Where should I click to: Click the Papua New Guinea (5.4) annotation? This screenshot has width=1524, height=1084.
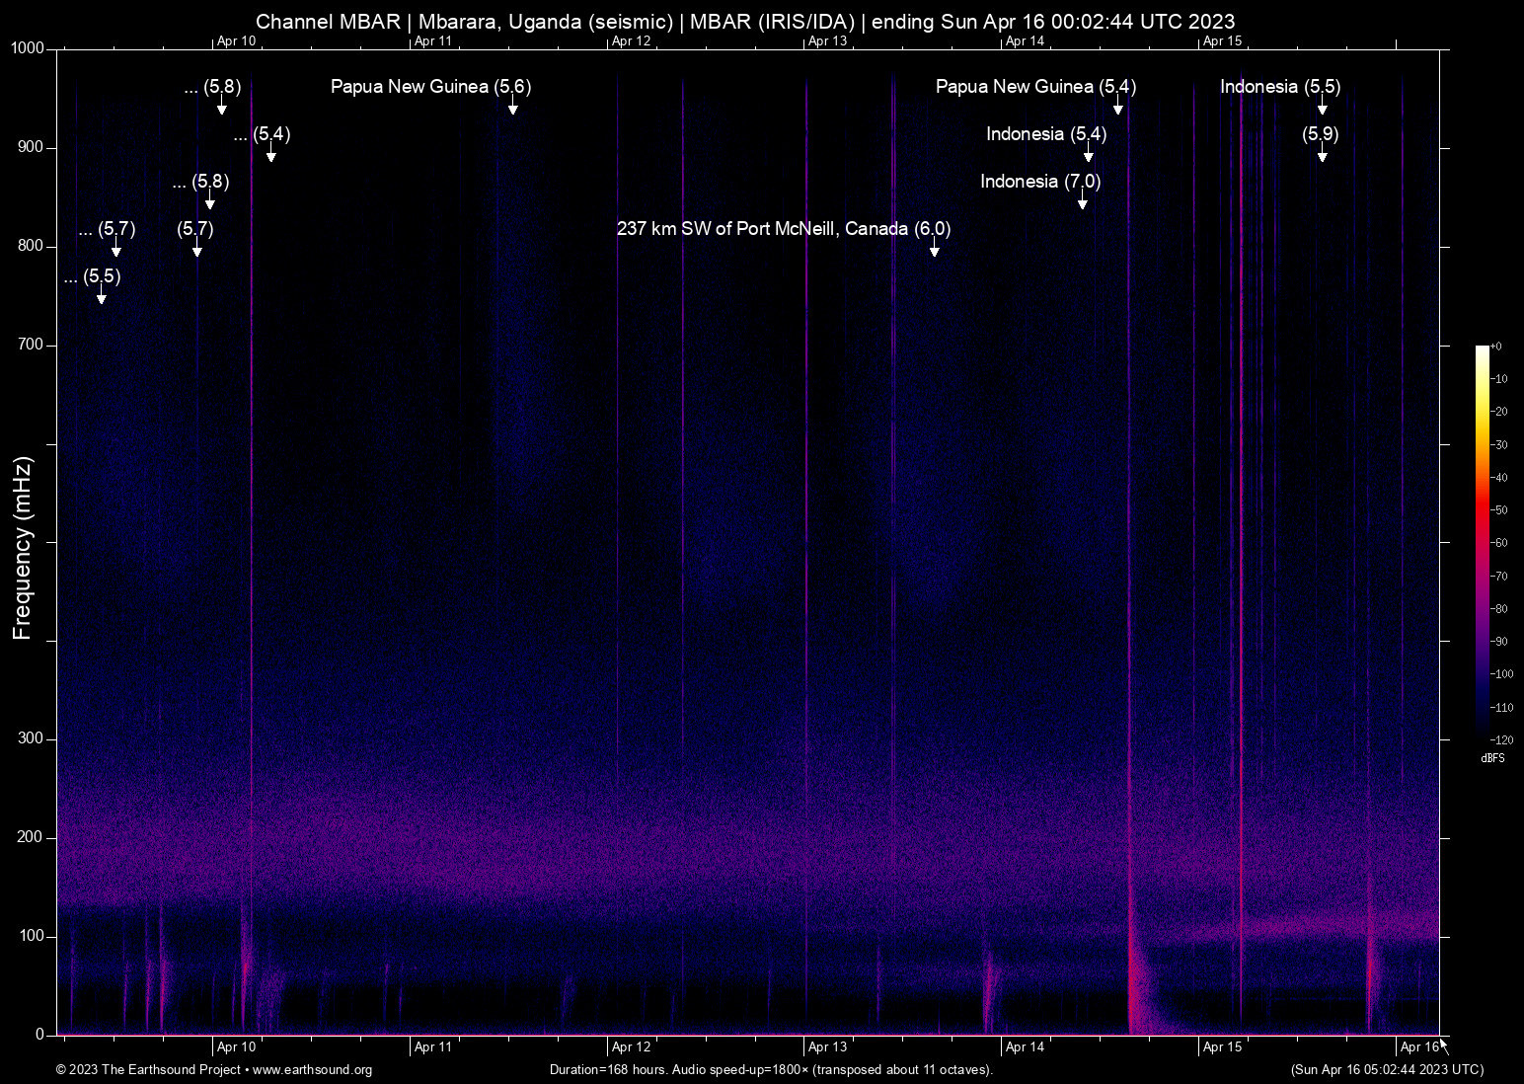(x=1034, y=87)
